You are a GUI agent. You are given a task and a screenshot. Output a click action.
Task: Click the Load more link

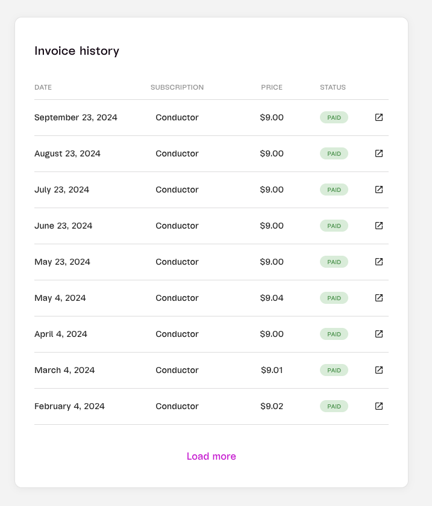pyautogui.click(x=211, y=456)
